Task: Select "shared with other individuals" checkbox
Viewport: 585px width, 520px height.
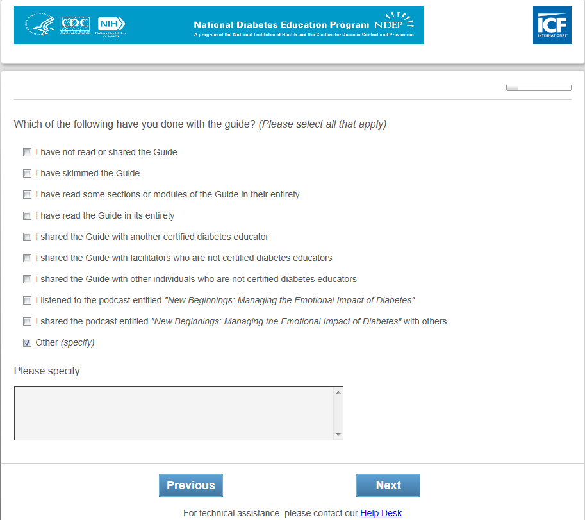Action: 27,280
